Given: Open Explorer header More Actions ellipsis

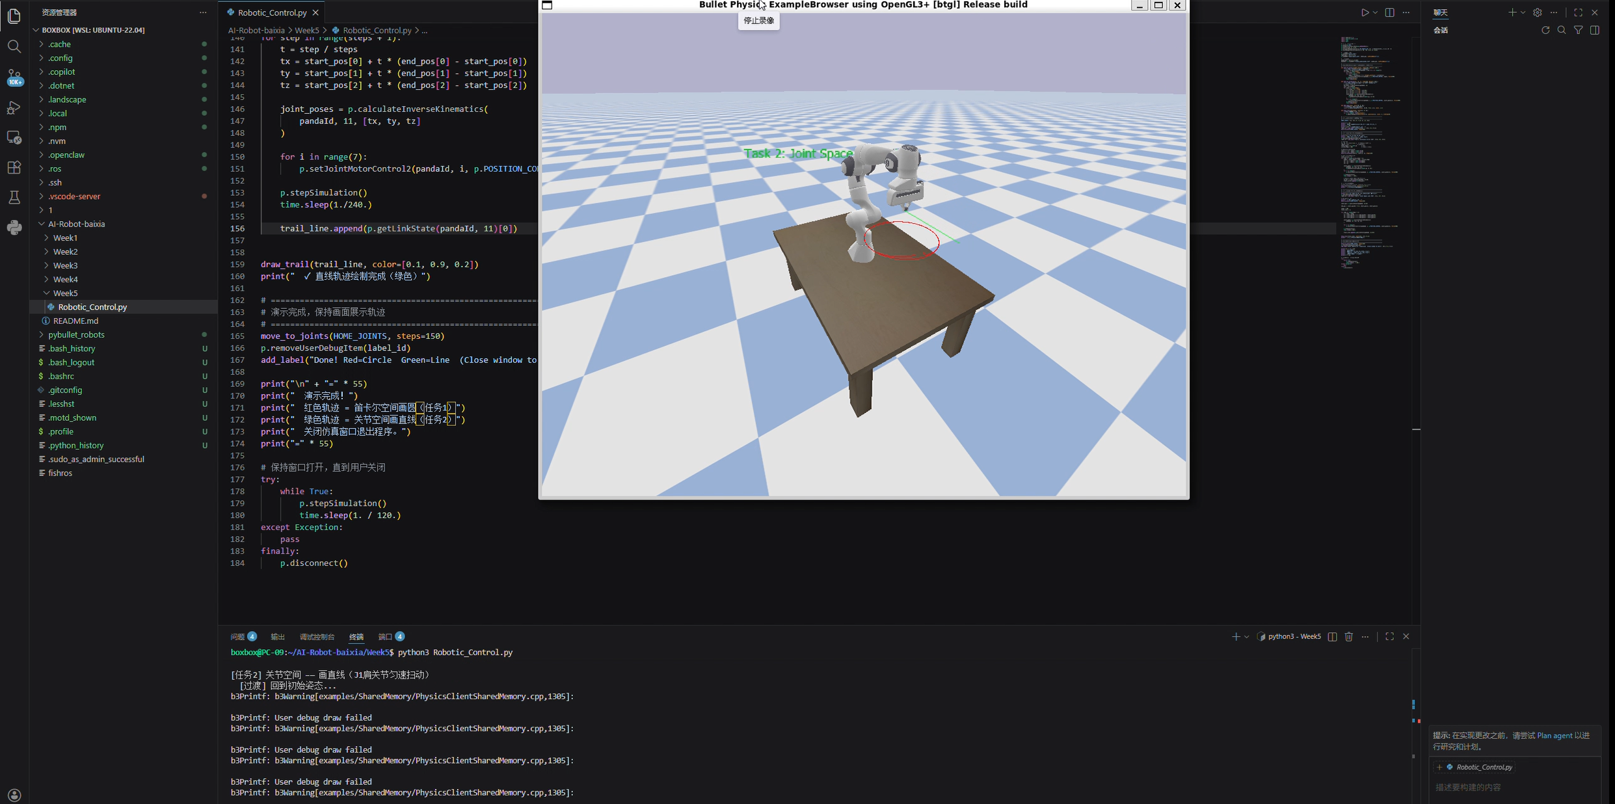Looking at the screenshot, I should click(203, 12).
